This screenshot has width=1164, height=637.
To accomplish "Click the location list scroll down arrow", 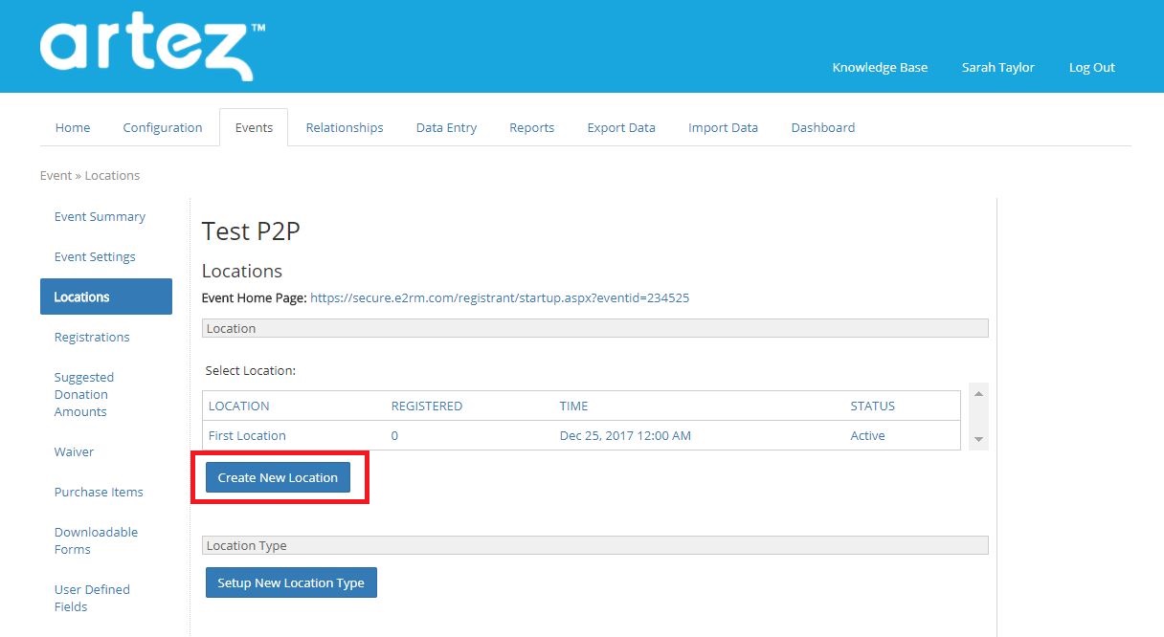I will 978,439.
